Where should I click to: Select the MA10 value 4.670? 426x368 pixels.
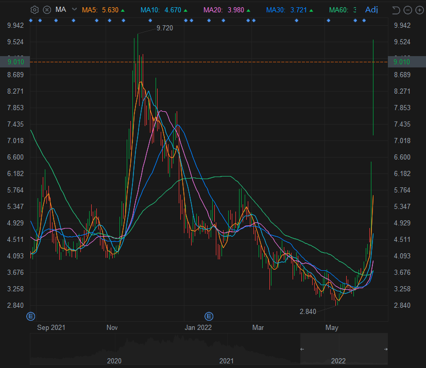pyautogui.click(x=173, y=10)
